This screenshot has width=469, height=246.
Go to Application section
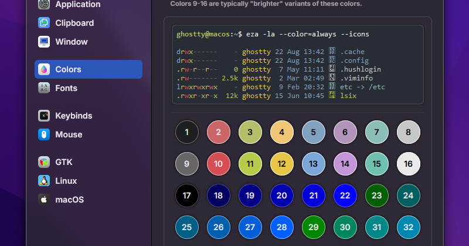coord(78,4)
